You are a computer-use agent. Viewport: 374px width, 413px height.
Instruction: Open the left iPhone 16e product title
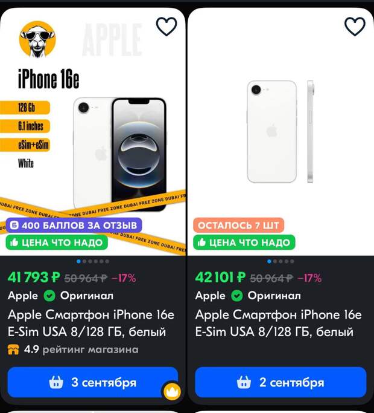tap(91, 323)
